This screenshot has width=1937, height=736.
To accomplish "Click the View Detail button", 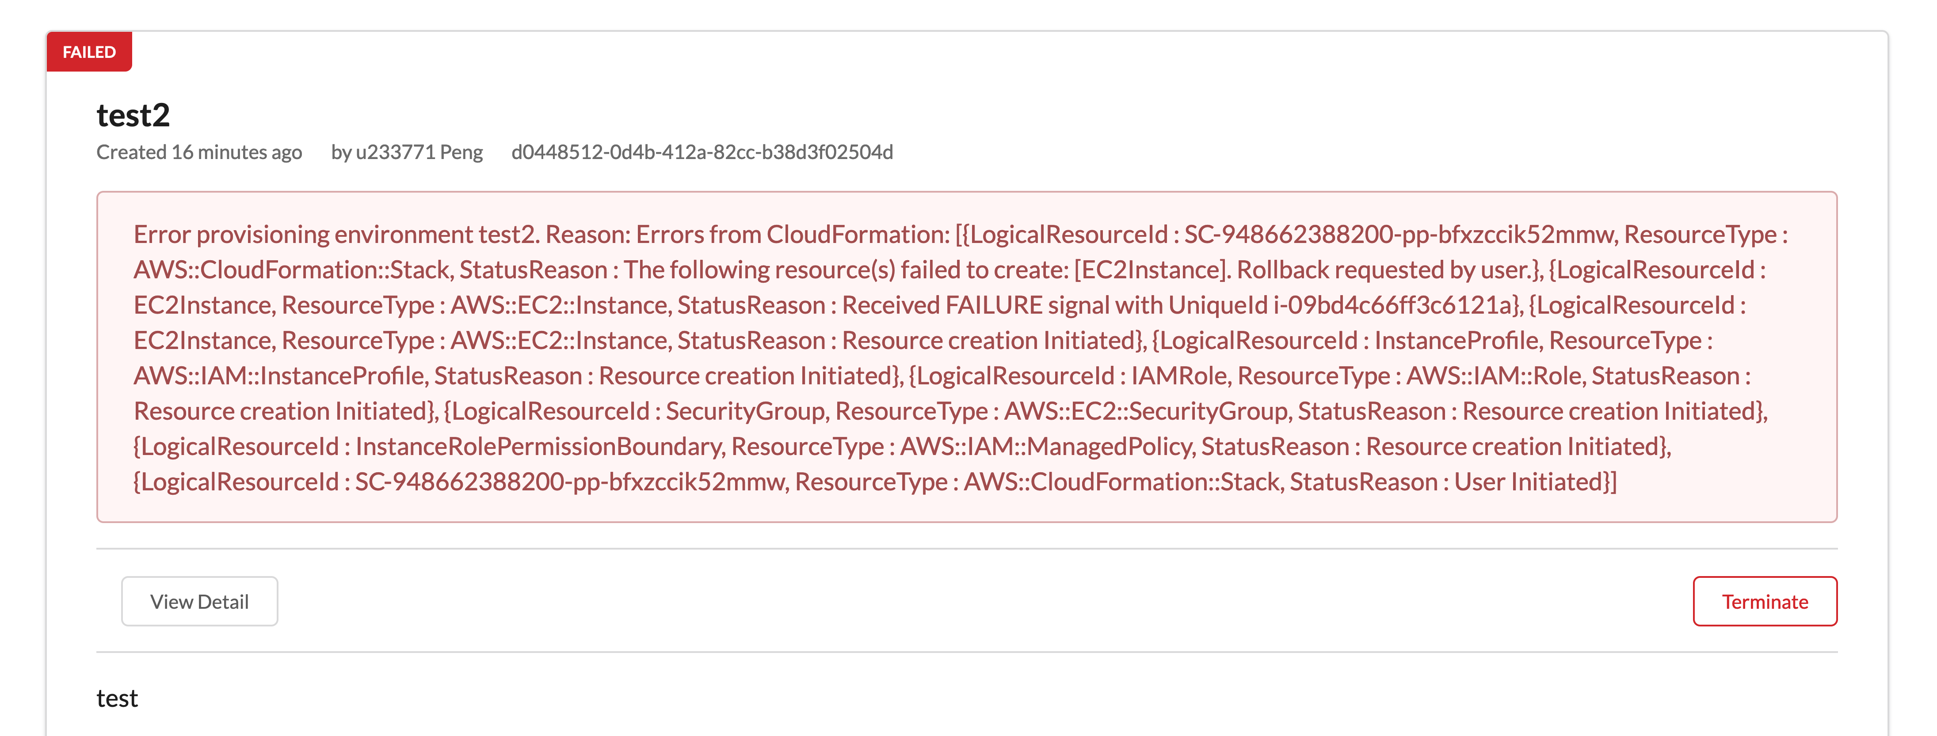I will coord(199,601).
